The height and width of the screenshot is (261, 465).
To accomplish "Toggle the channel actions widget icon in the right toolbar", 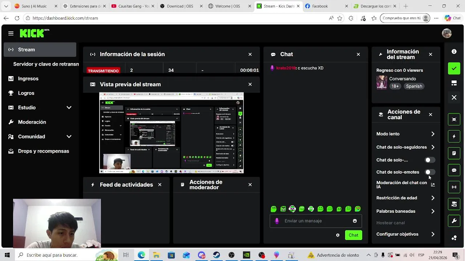I will coord(454,204).
